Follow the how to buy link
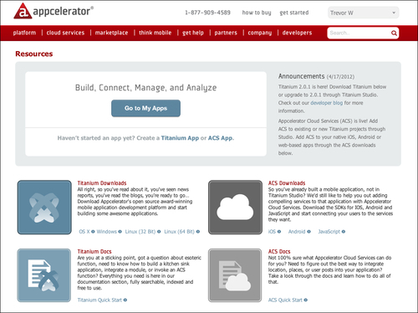 (x=257, y=13)
